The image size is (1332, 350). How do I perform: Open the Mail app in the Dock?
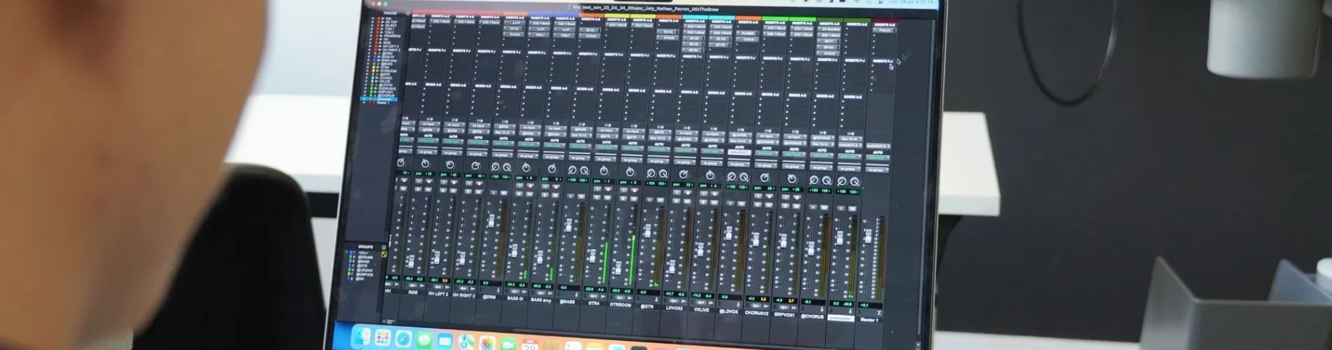coord(444,341)
